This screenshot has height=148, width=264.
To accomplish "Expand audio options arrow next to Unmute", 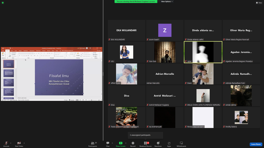I will click(11, 143).
